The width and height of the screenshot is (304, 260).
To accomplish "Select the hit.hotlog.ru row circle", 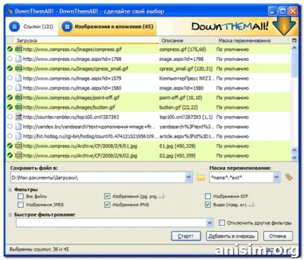I will [10, 136].
